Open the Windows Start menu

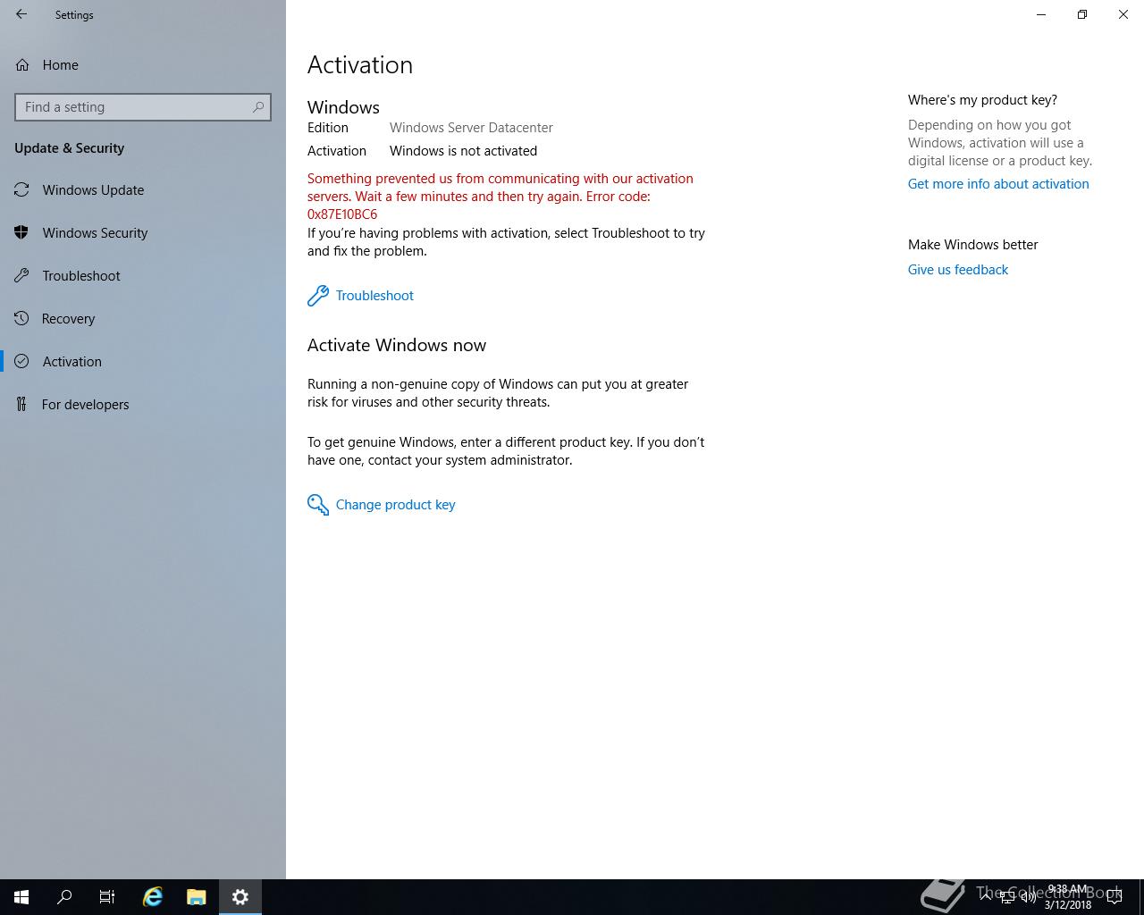tap(21, 897)
